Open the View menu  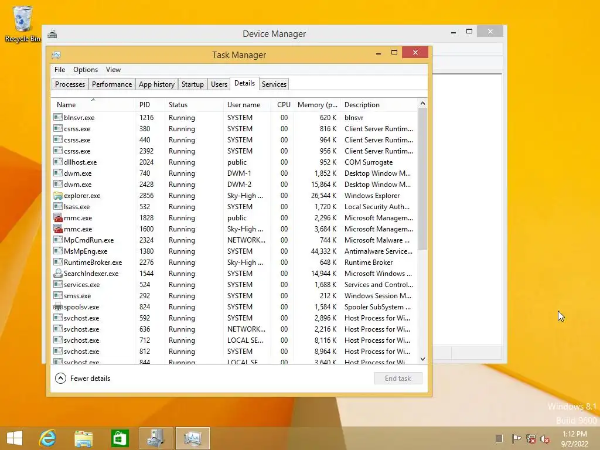113,70
